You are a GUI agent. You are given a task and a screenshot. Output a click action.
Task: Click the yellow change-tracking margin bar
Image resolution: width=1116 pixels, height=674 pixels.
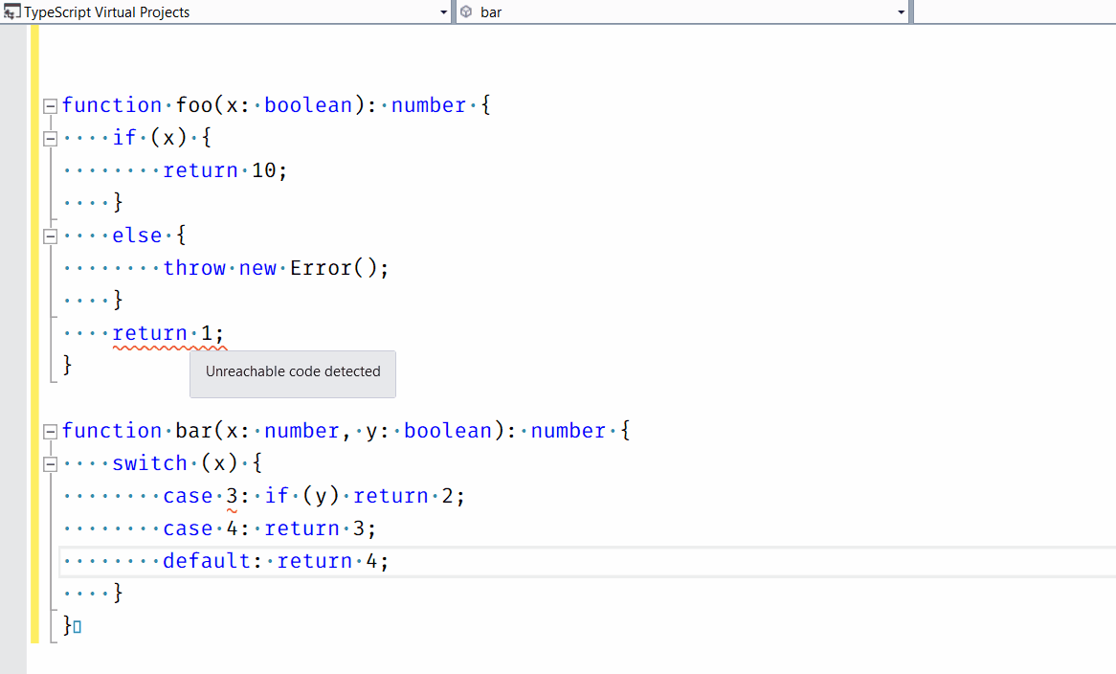pyautogui.click(x=35, y=335)
